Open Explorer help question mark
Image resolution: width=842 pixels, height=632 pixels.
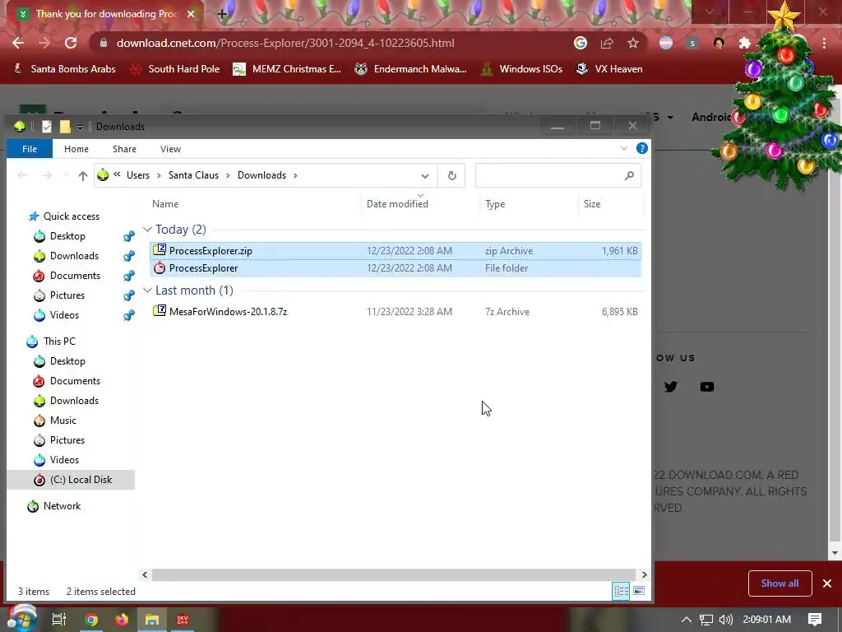[x=641, y=148]
